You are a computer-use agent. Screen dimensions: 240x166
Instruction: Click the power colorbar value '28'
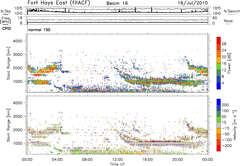coord(224,44)
